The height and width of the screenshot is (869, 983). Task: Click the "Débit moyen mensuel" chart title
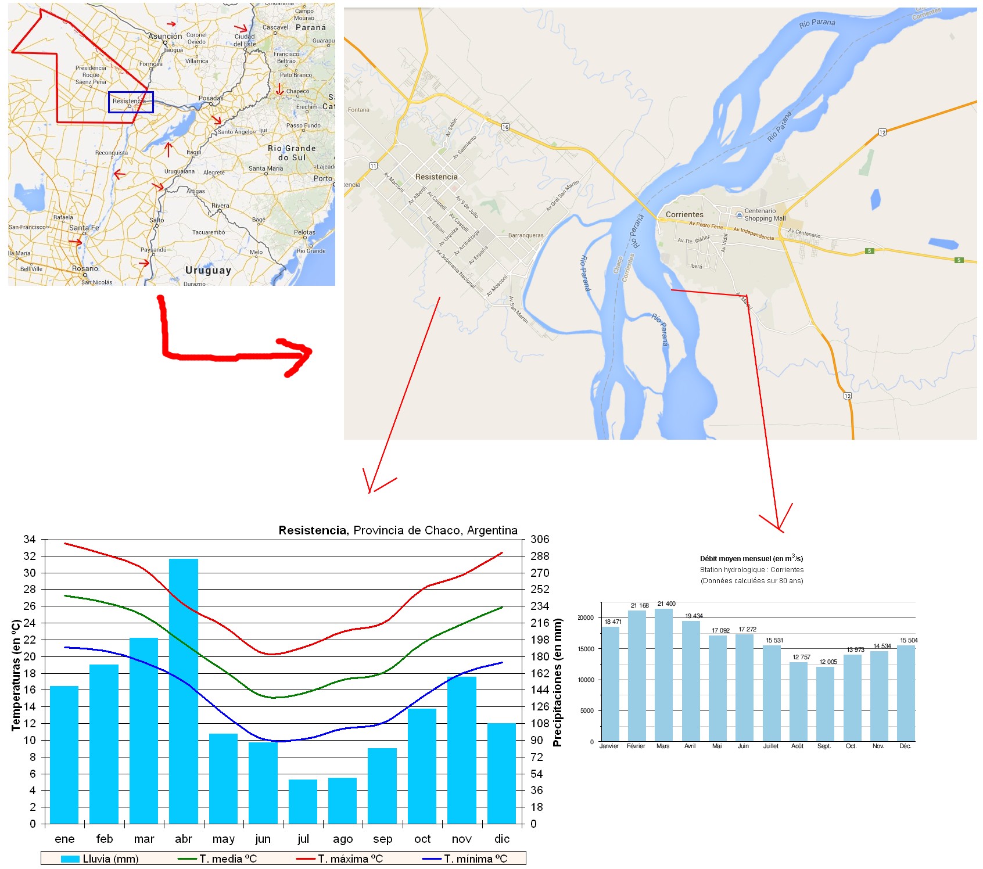pos(752,558)
